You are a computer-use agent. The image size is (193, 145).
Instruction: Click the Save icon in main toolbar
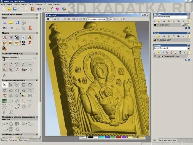pos(15,9)
